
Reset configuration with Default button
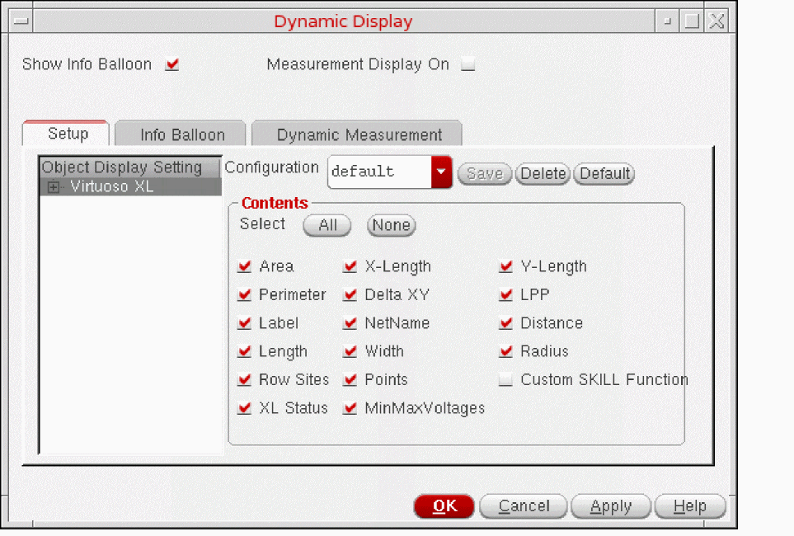click(604, 174)
